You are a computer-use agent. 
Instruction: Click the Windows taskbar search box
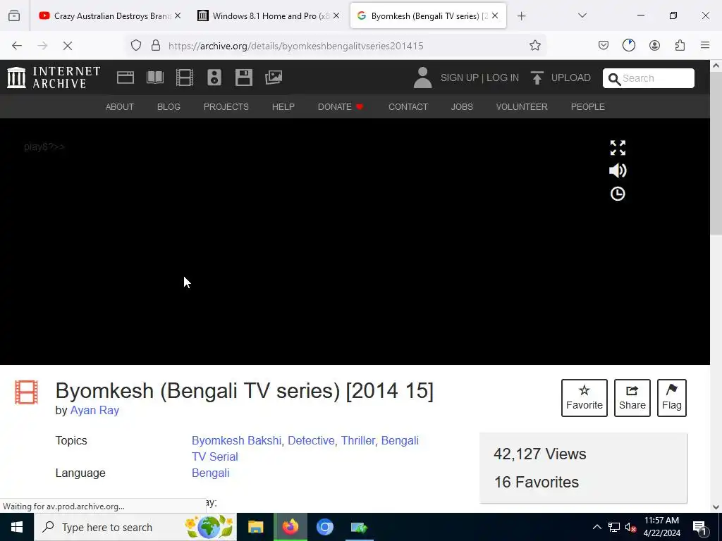click(135, 527)
